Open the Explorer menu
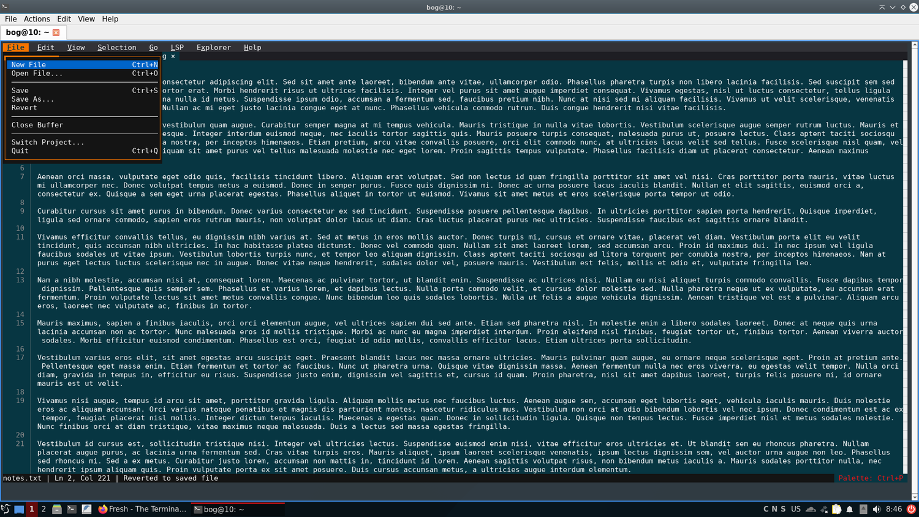The width and height of the screenshot is (919, 517). [x=213, y=47]
